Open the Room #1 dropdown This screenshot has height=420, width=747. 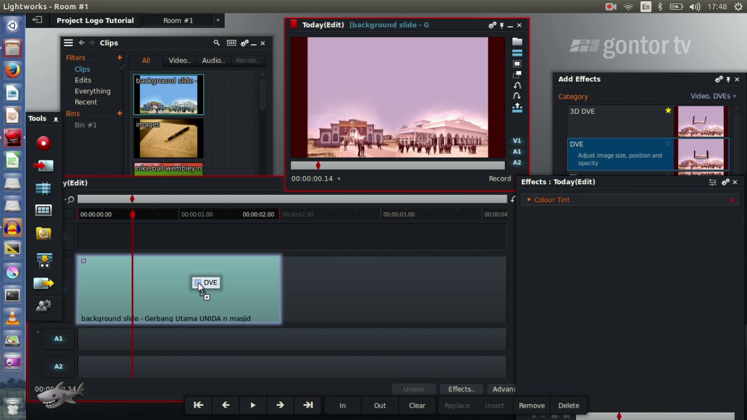coord(218,20)
